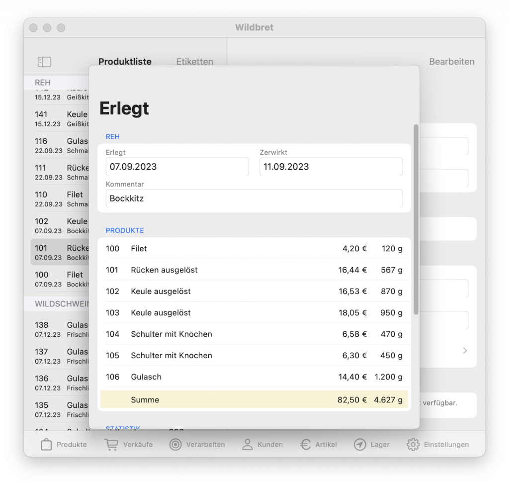Screen dimensions: 509x486
Task: Click the Zerwirkt date field 11.09.2023
Action: (x=331, y=167)
